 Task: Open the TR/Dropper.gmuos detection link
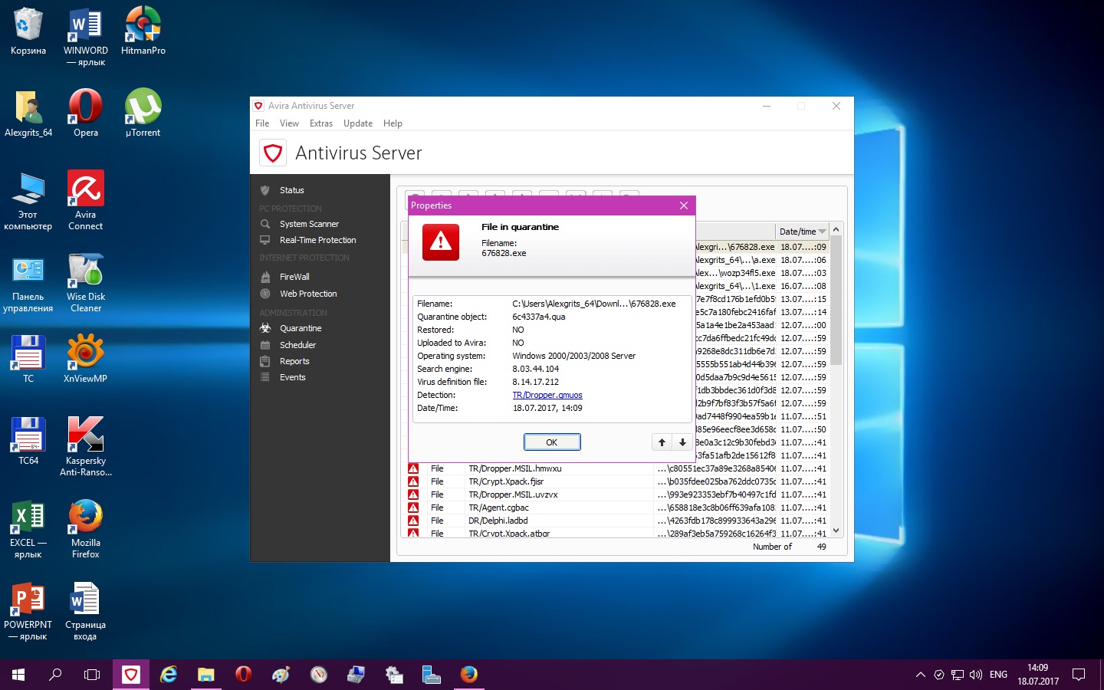(x=547, y=395)
